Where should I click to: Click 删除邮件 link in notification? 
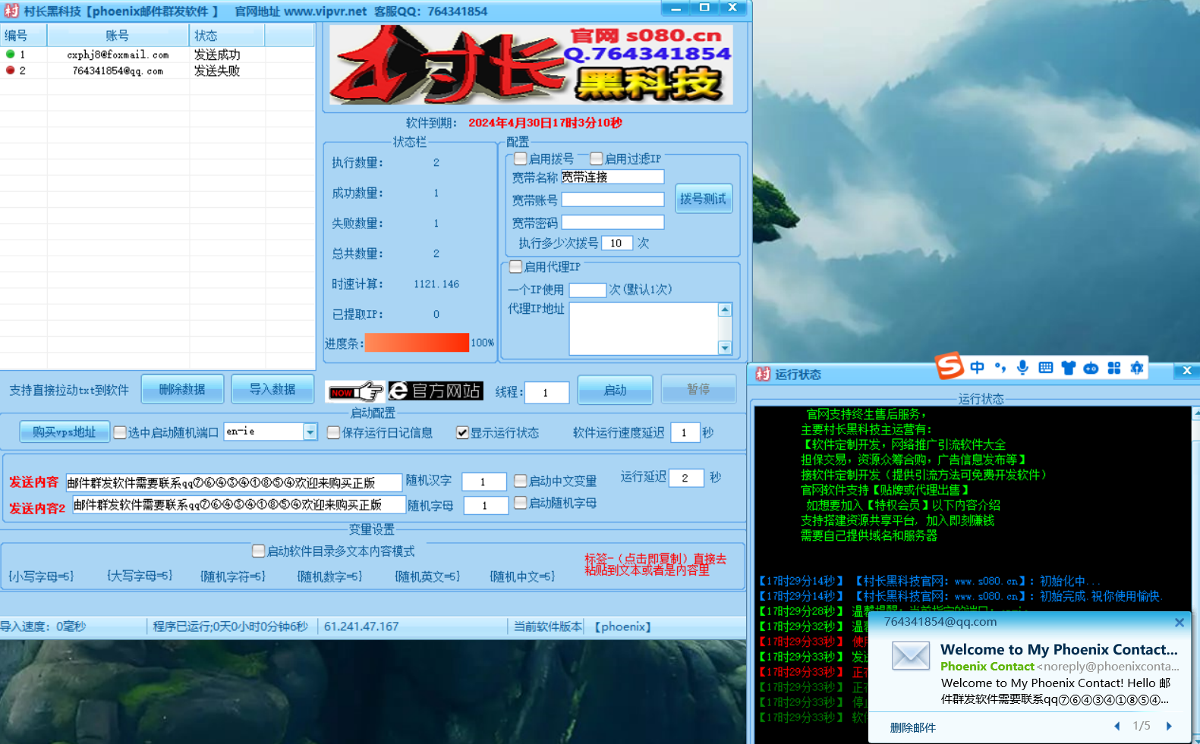pyautogui.click(x=912, y=727)
